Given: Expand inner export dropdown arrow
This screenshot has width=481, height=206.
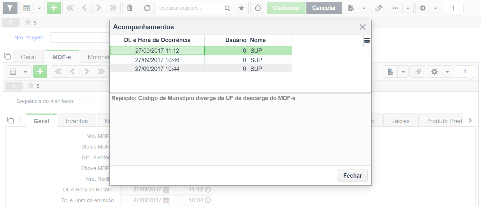Looking at the screenshot, I should point(403,71).
